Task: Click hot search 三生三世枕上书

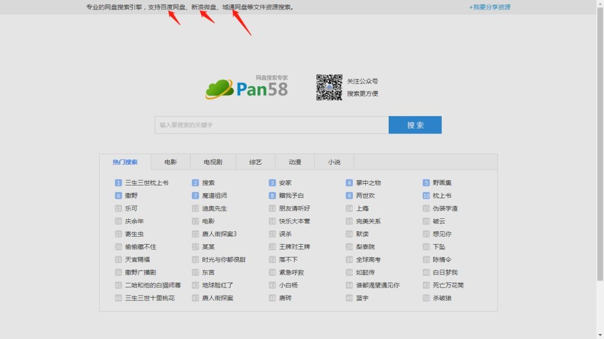Action: click(147, 183)
